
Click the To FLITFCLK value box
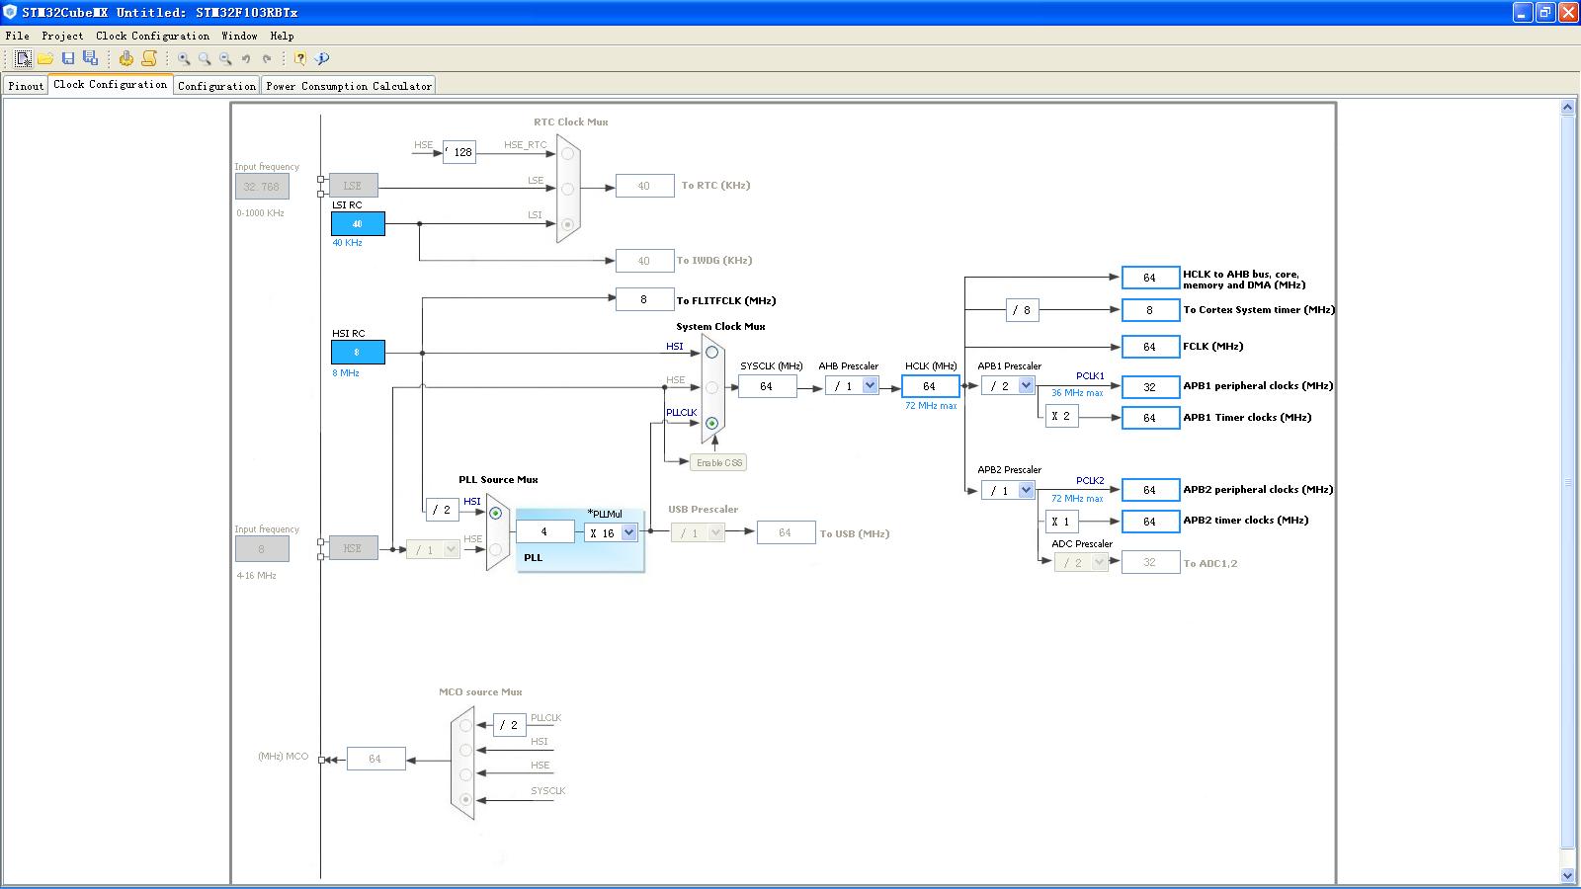[644, 299]
